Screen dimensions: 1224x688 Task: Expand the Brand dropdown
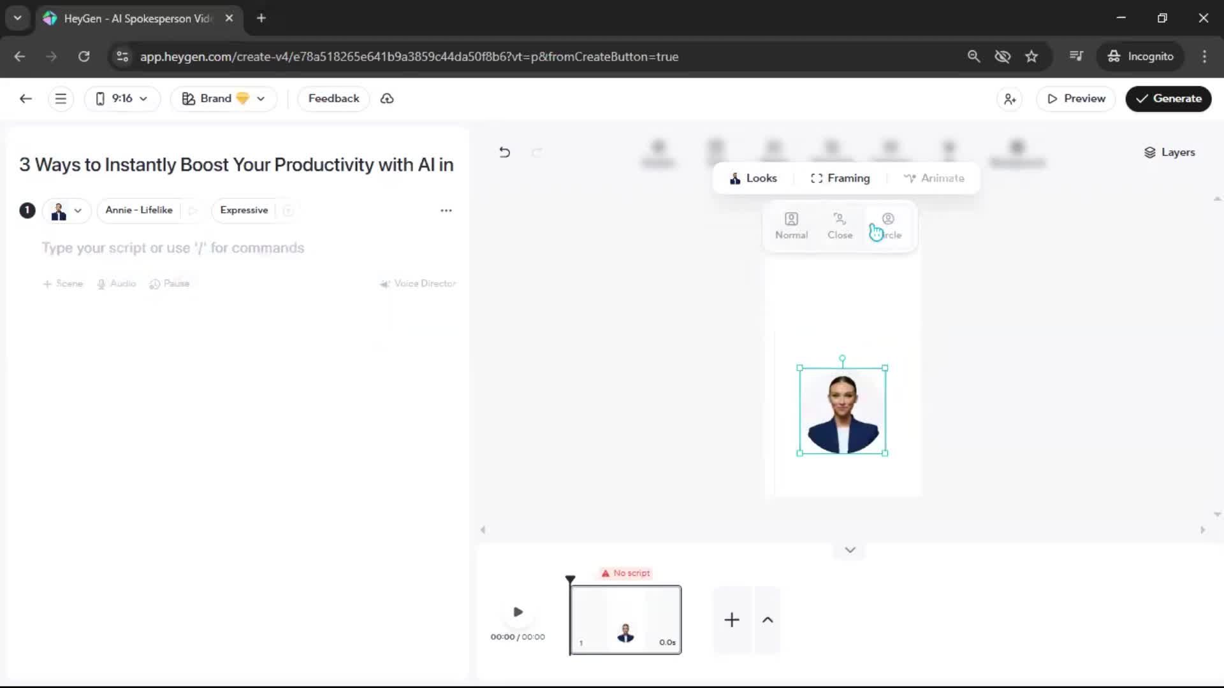(x=223, y=99)
